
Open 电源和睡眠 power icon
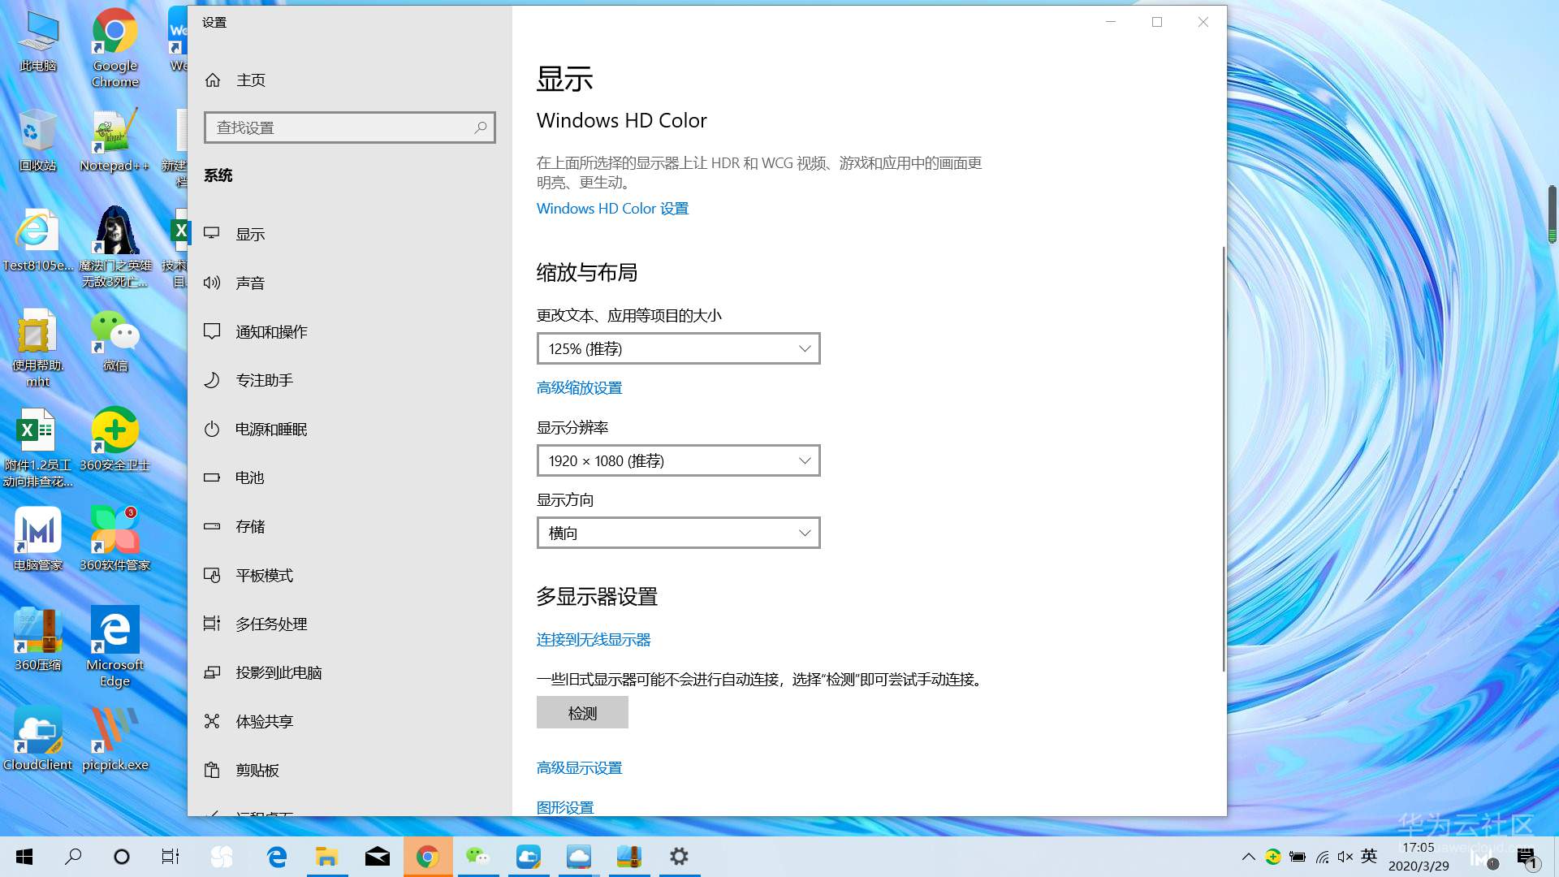212,429
